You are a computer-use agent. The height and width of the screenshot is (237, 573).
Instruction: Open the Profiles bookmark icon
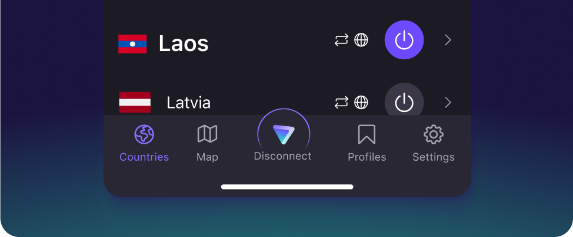point(367,134)
